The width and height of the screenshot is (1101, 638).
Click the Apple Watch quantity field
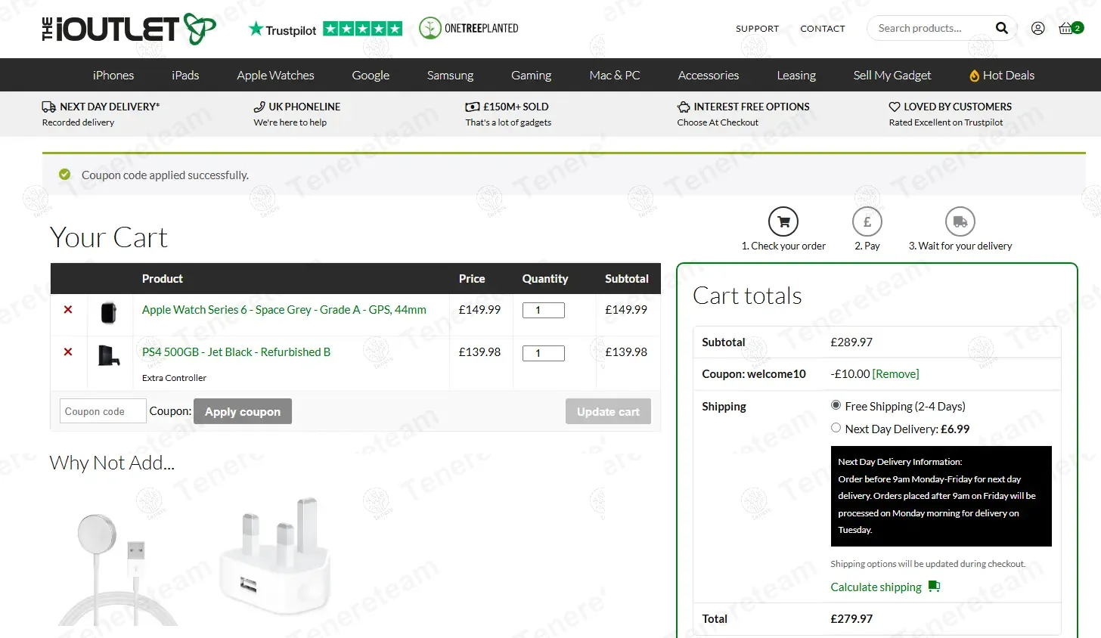pyautogui.click(x=544, y=310)
